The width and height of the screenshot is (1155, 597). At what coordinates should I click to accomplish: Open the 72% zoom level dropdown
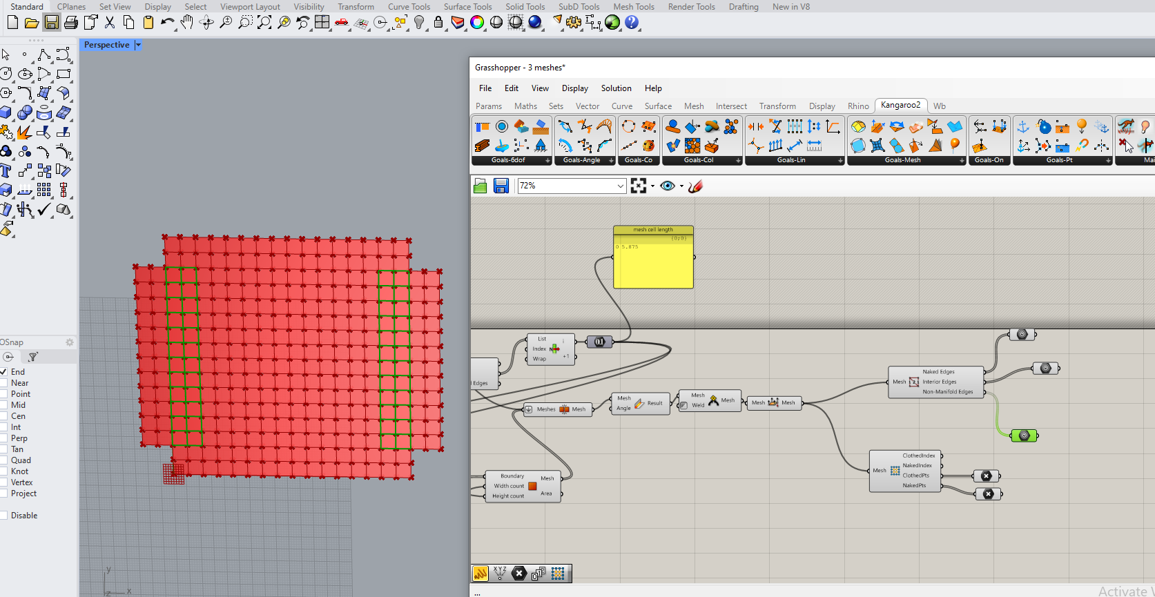tap(620, 186)
